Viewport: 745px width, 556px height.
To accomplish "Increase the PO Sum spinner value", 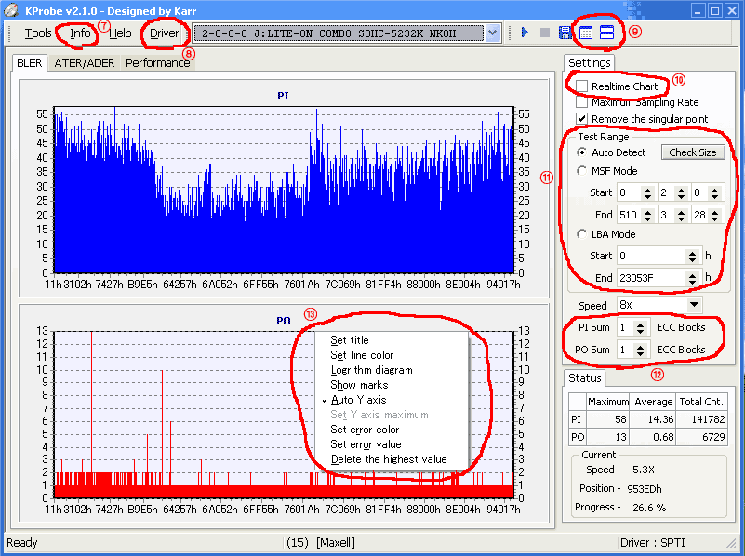I will tap(641, 347).
